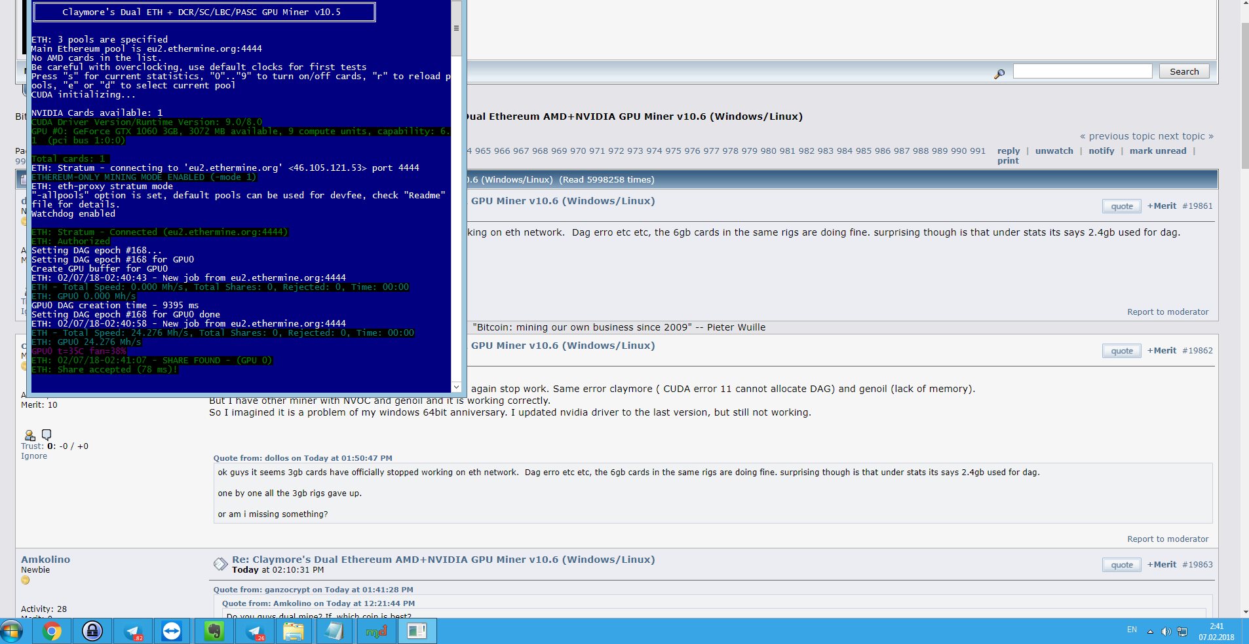Focus the forum search text field

point(1083,71)
